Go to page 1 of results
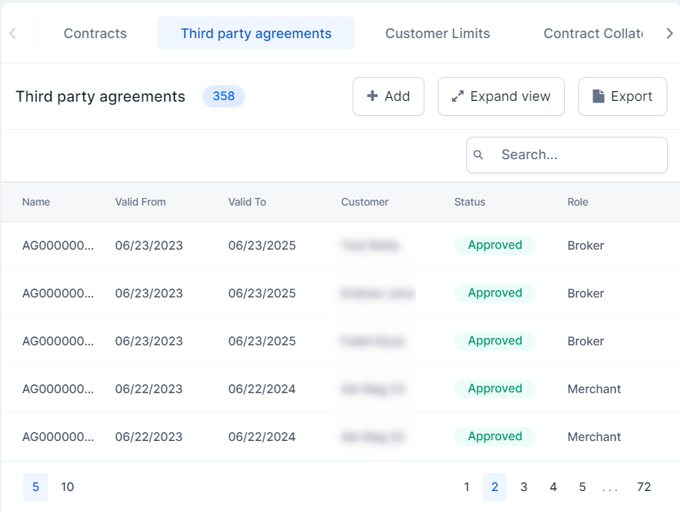The height and width of the screenshot is (512, 680). pyautogui.click(x=466, y=487)
